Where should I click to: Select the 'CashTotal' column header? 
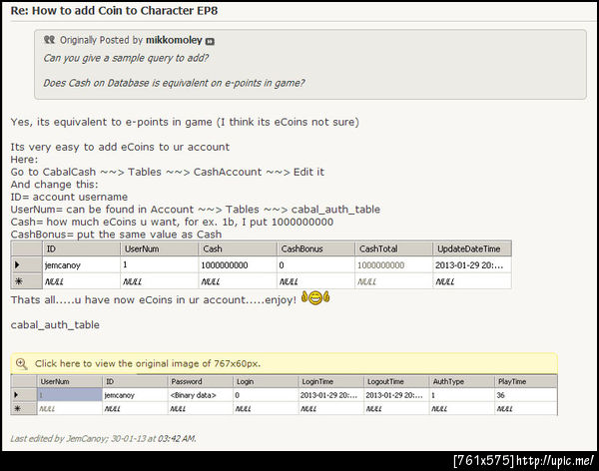click(x=393, y=249)
